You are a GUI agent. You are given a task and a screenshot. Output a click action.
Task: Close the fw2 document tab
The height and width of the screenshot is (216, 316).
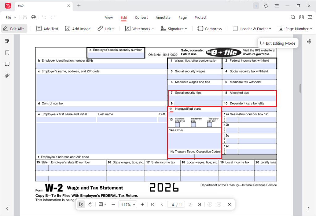pyautogui.click(x=69, y=6)
